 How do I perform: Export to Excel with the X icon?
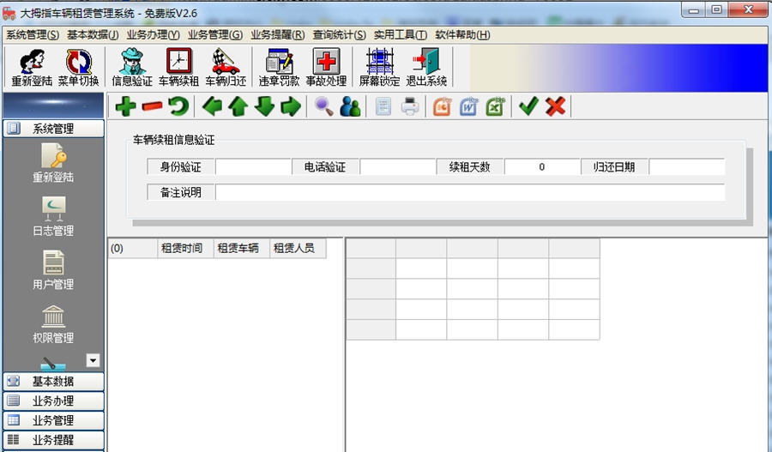coord(495,106)
